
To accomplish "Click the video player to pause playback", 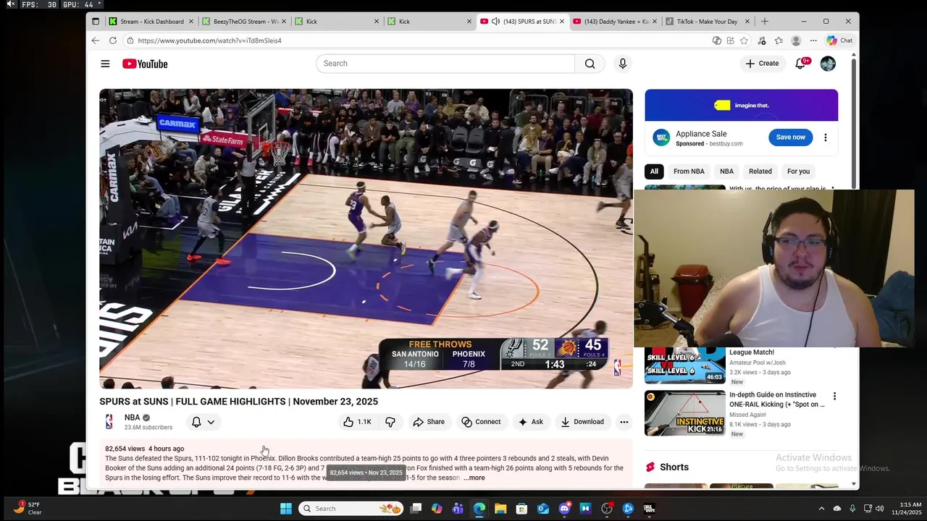I will point(366,239).
